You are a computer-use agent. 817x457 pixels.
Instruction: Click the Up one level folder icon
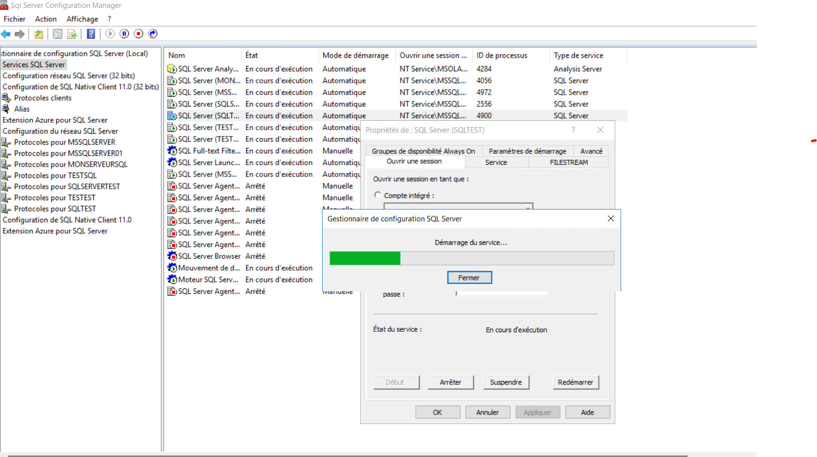(38, 34)
